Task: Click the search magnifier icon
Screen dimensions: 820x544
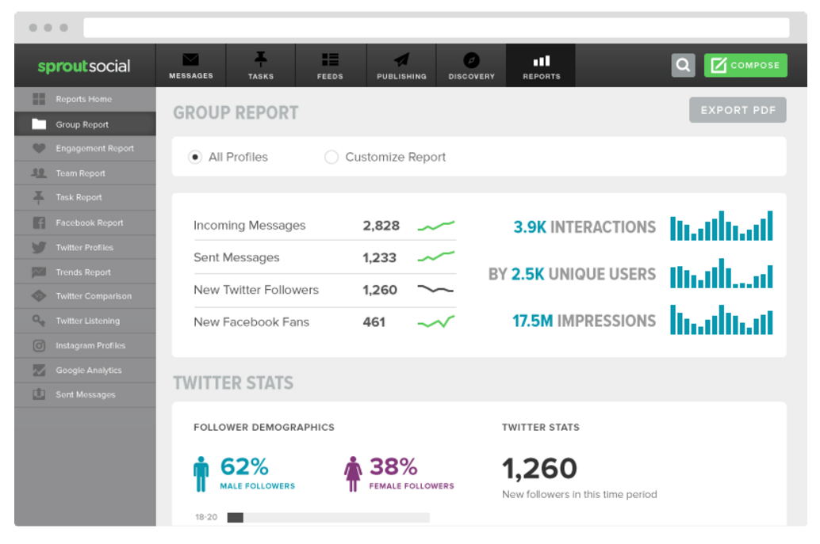Action: click(x=683, y=65)
